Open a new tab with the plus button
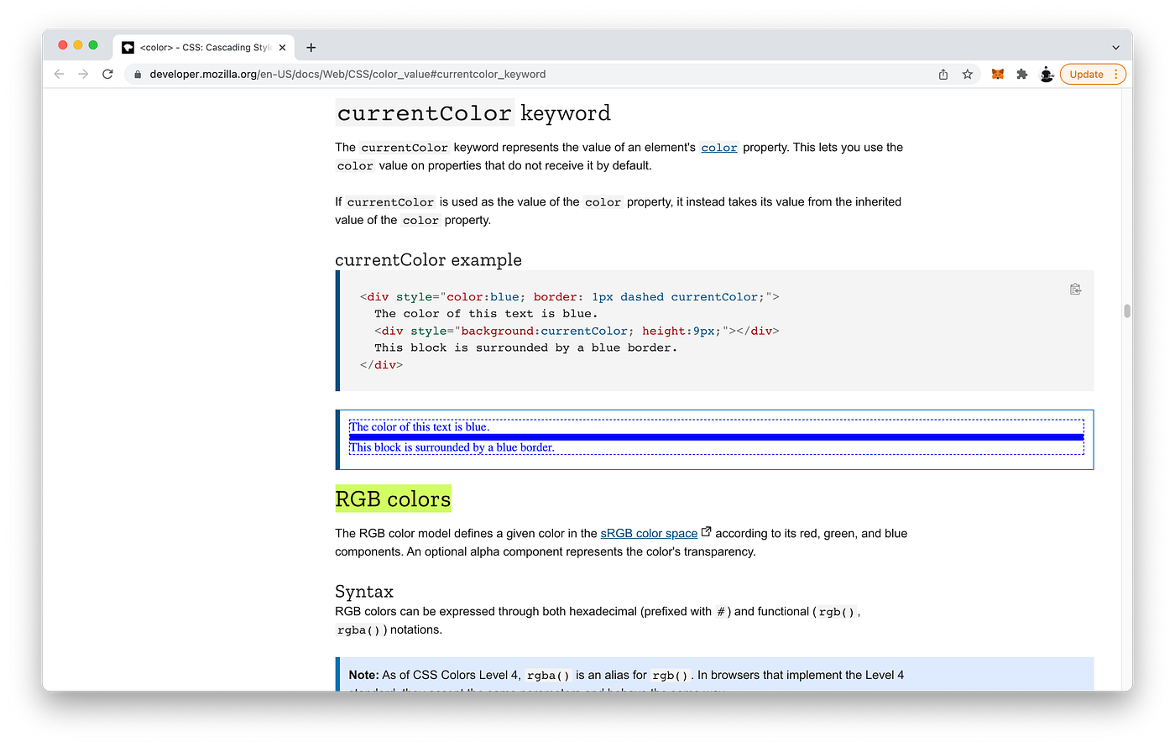1175x747 pixels. [x=311, y=47]
